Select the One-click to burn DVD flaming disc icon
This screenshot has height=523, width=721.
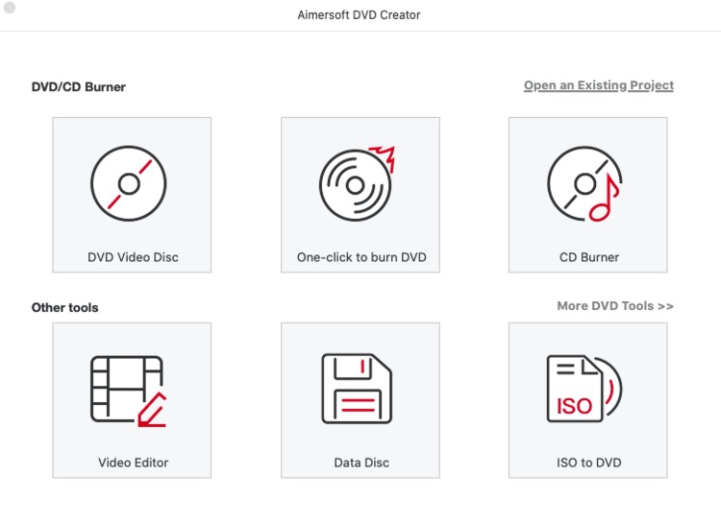[358, 183]
